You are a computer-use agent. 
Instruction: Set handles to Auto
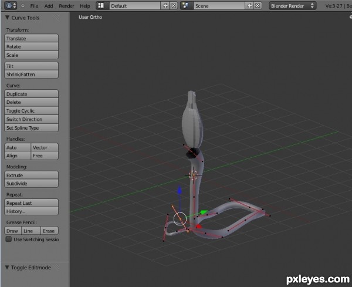[18, 147]
